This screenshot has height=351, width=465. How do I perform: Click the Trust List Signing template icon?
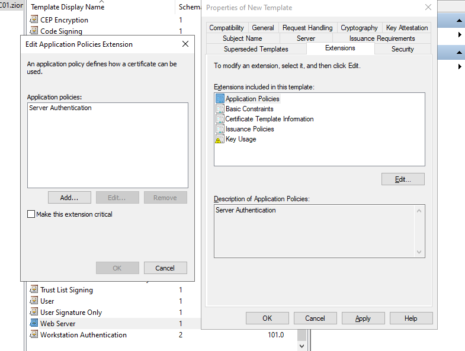click(34, 289)
